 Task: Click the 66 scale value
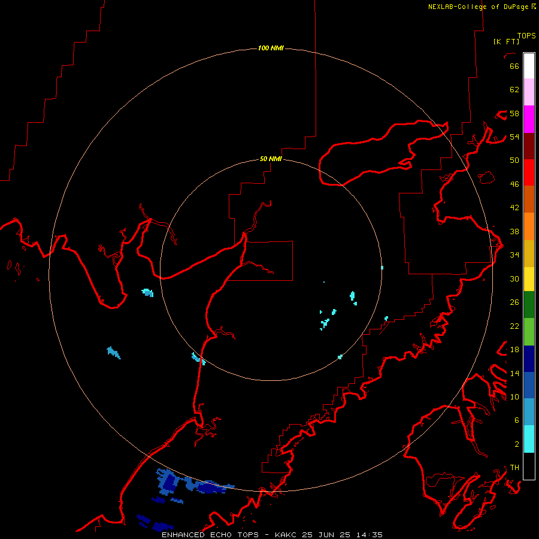(x=514, y=66)
